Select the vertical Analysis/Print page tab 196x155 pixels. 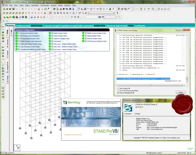pos(8,67)
